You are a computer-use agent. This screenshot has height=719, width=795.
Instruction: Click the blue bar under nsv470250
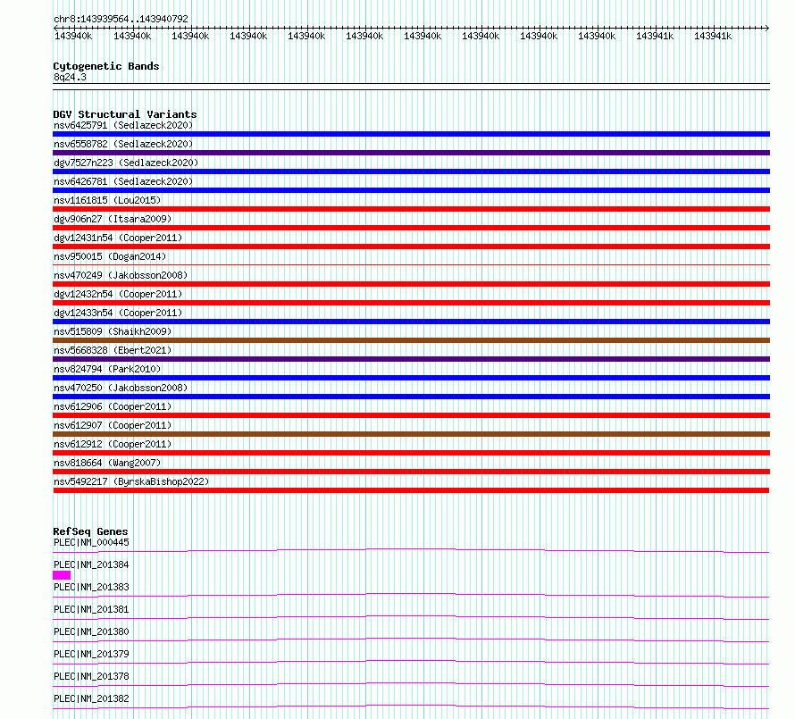pyautogui.click(x=411, y=397)
